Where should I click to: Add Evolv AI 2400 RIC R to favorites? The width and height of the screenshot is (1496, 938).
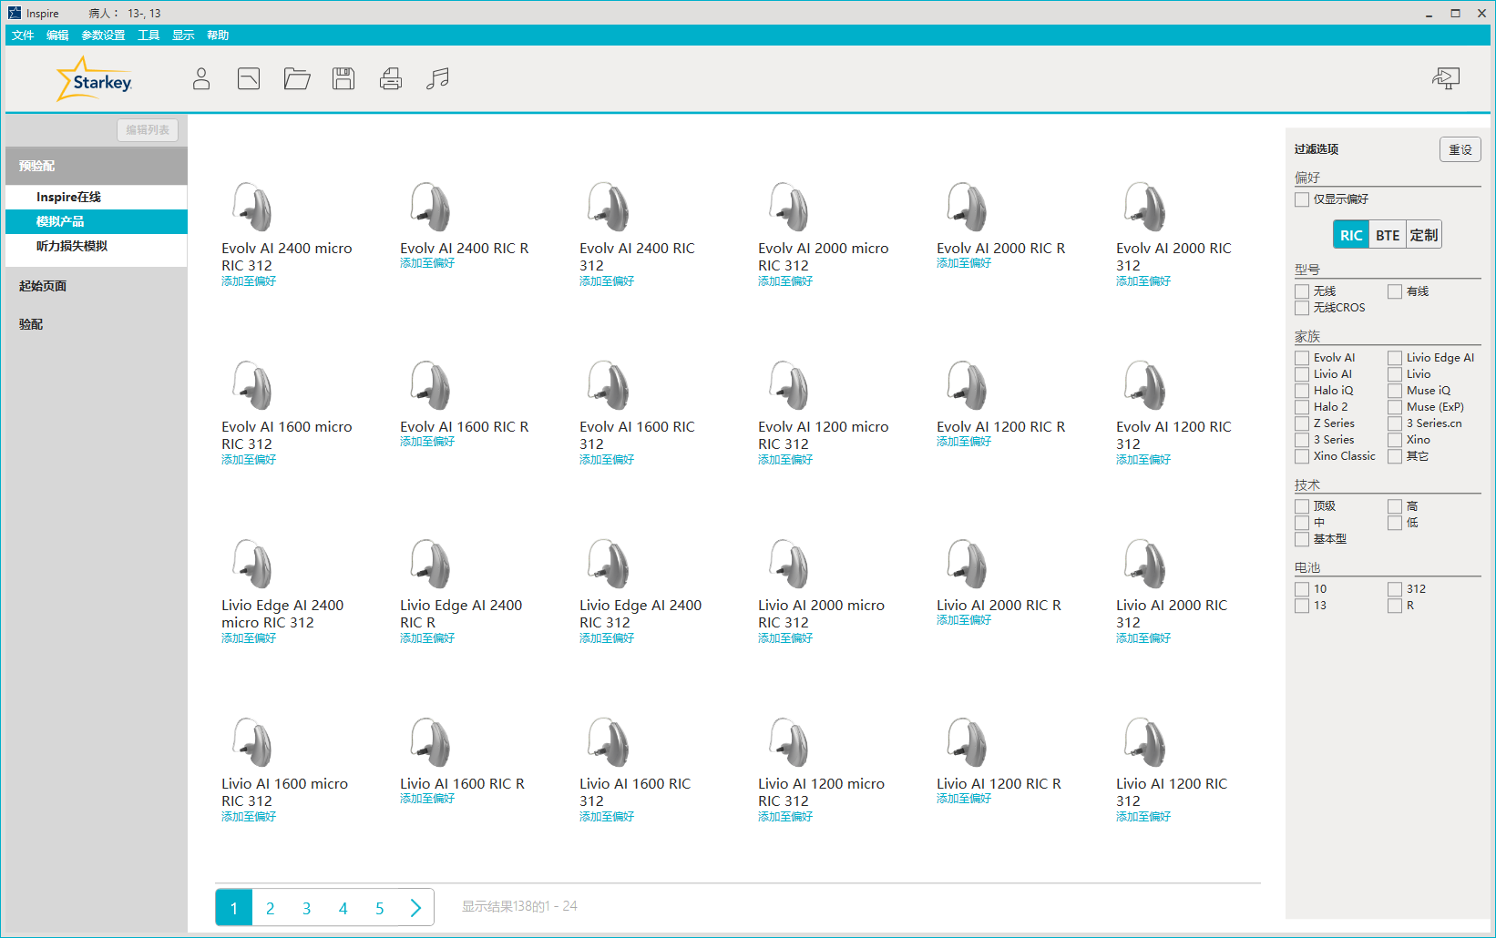(427, 263)
